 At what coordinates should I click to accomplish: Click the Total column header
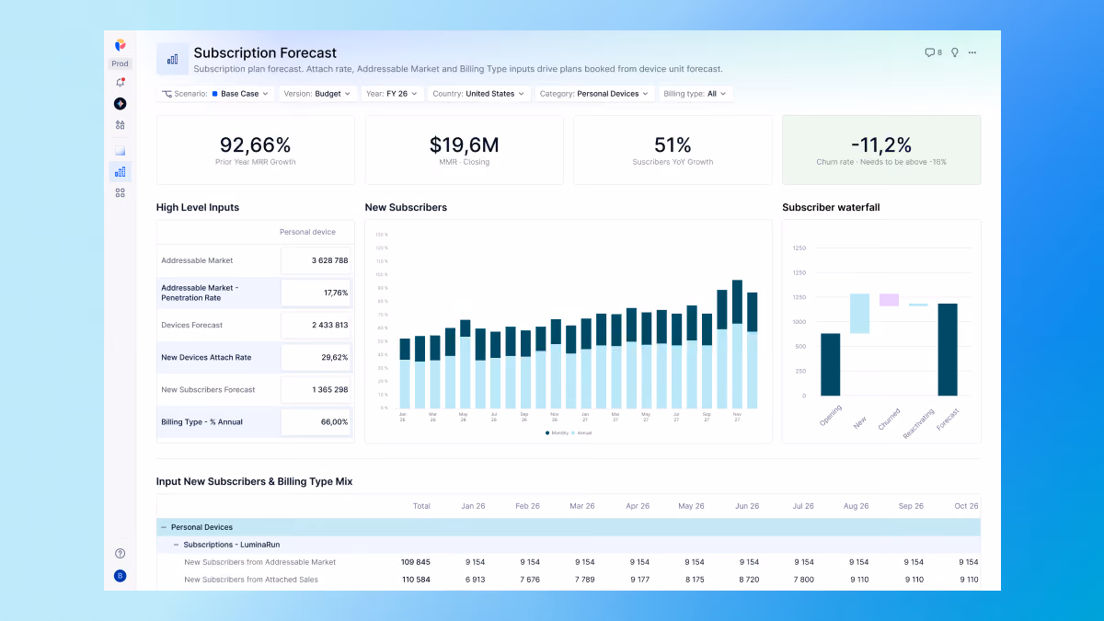click(x=421, y=506)
